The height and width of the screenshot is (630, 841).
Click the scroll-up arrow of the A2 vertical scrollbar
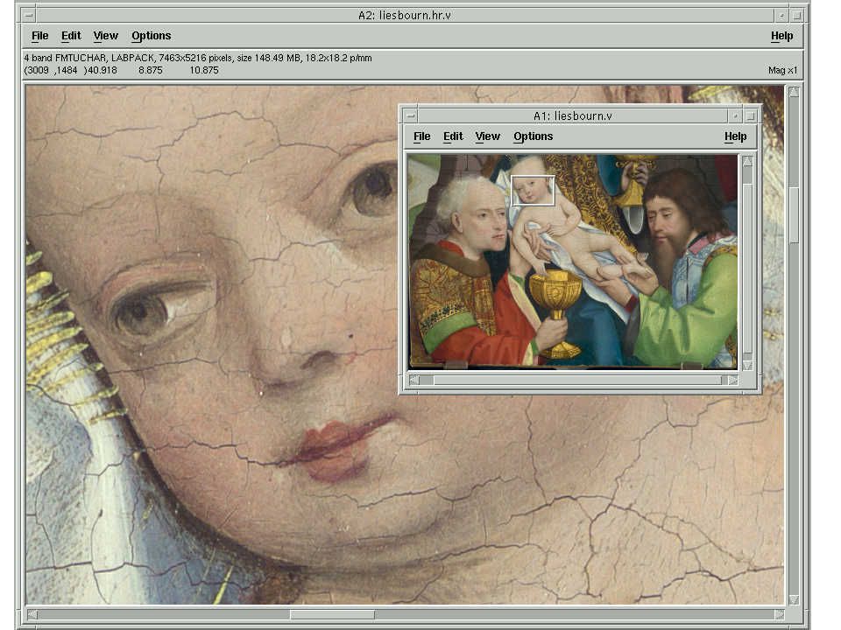(x=794, y=92)
